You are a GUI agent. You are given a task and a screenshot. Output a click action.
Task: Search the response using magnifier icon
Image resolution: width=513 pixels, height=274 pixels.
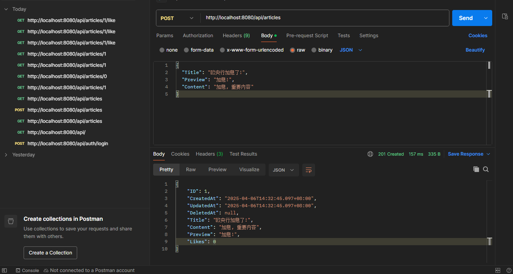(486, 169)
